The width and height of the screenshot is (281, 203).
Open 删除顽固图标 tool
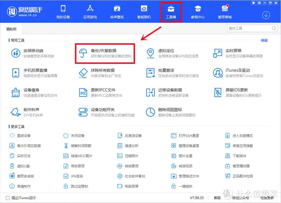pos(171,112)
